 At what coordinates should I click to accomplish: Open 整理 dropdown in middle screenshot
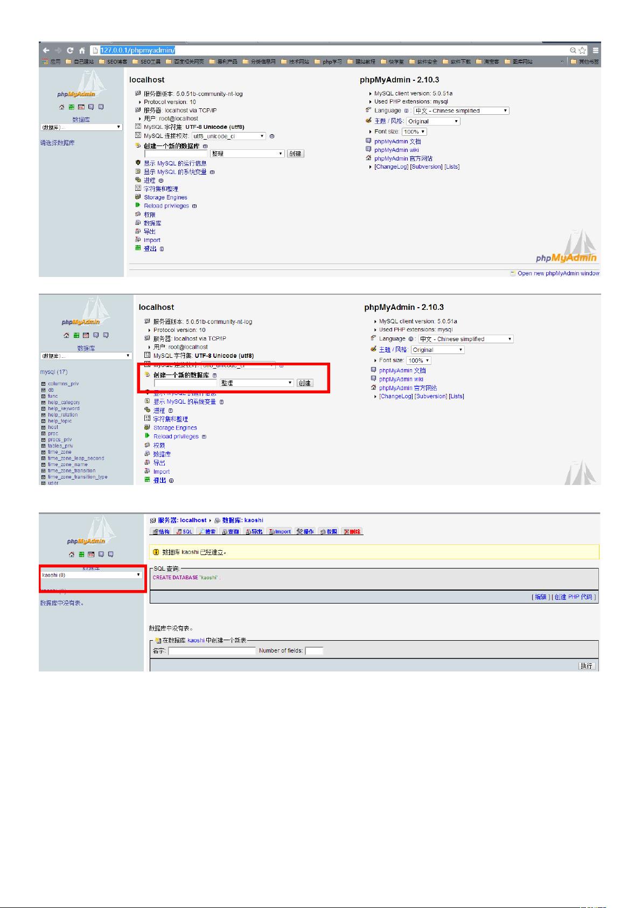257,383
